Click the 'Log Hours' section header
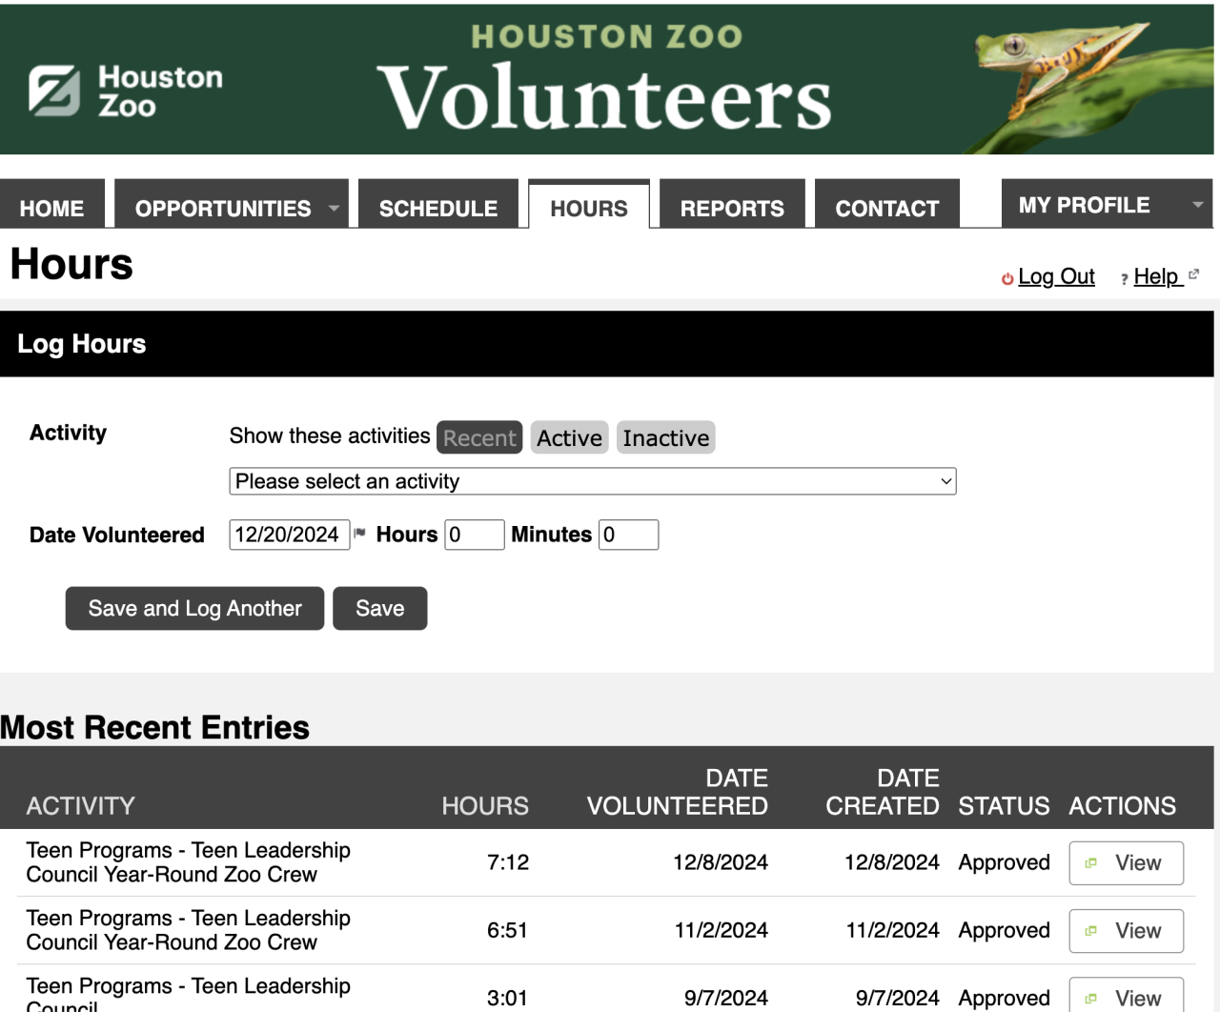 [x=82, y=344]
